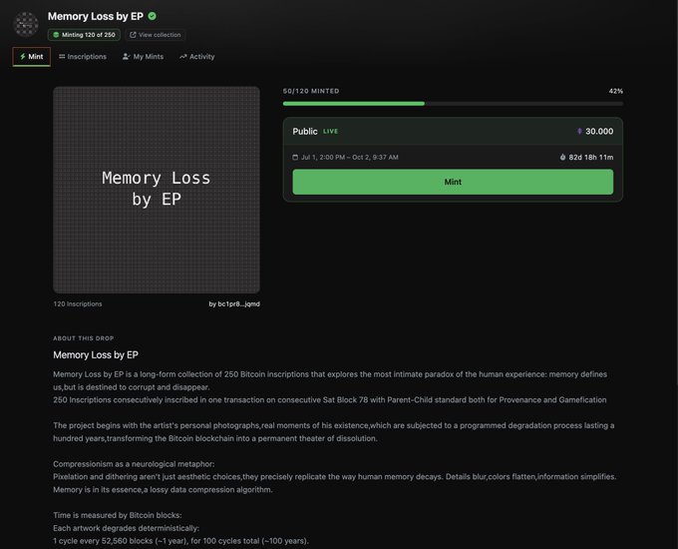
Task: Click the Public LIVE phase header
Action: point(453,131)
